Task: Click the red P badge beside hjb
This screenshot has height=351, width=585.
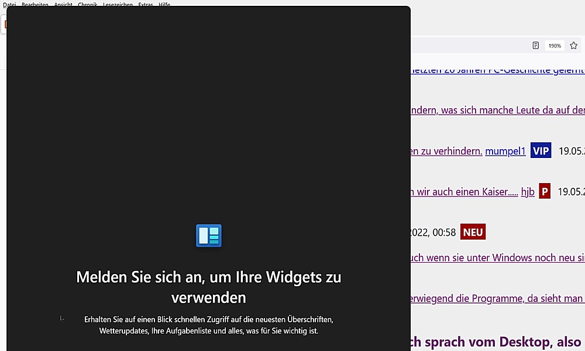Action: point(545,191)
